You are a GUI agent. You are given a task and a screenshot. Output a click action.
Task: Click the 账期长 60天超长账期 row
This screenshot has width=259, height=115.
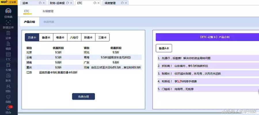(x=208, y=73)
